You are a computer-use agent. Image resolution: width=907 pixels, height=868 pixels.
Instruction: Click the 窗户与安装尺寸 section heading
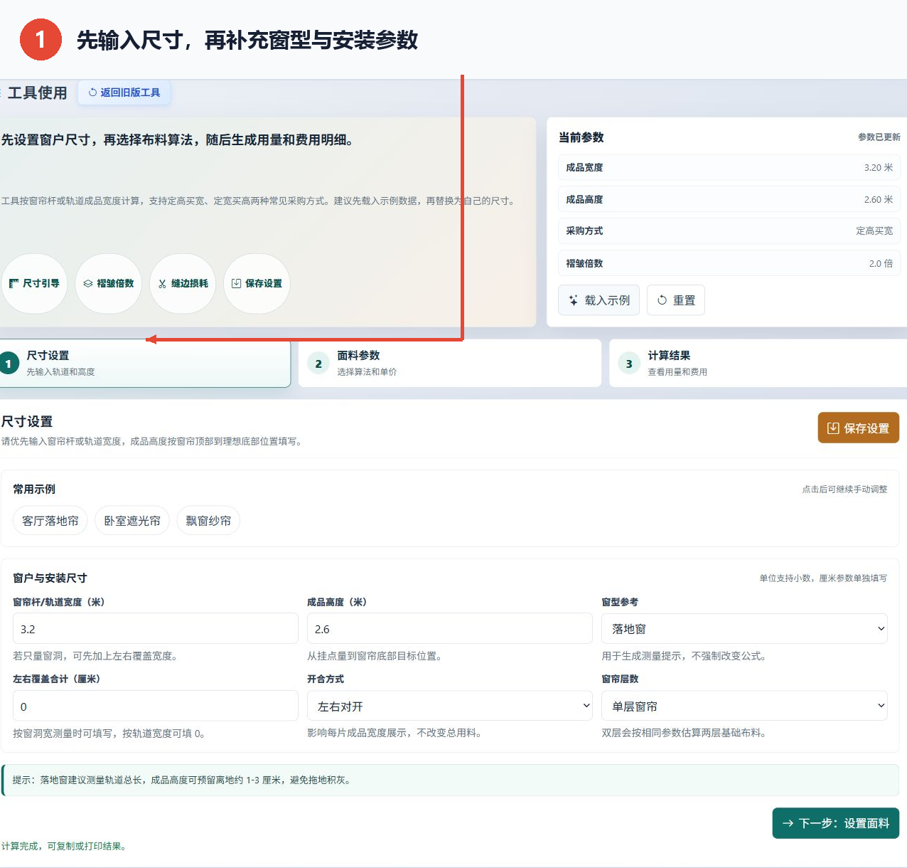50,578
